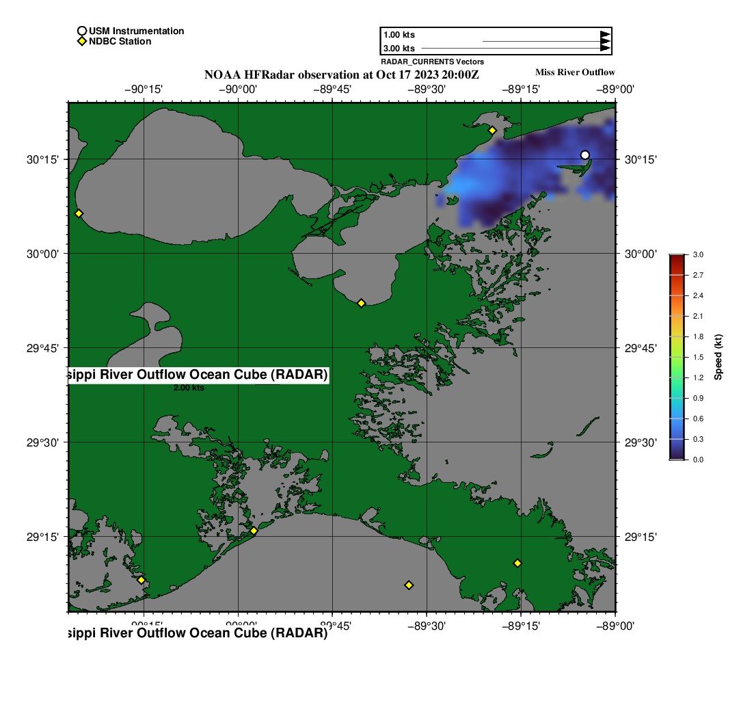Viewport: 752px width, 718px height.
Task: Click the 2.00 kts label on the map
Action: [189, 388]
